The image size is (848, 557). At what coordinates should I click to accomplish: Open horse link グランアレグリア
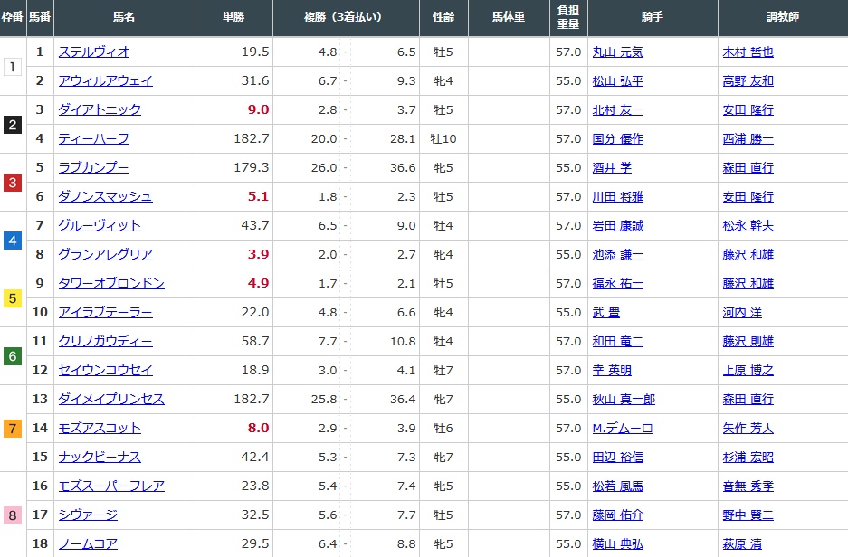(x=105, y=255)
